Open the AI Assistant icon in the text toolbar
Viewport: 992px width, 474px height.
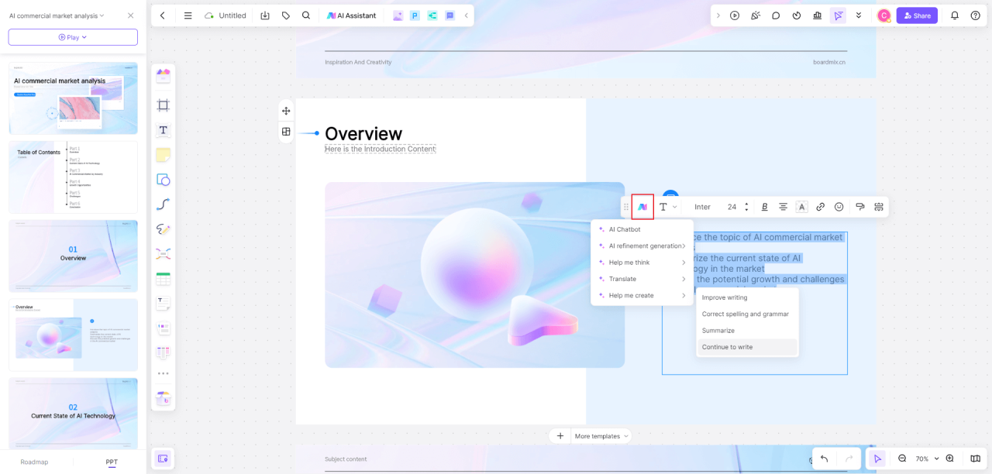click(642, 206)
